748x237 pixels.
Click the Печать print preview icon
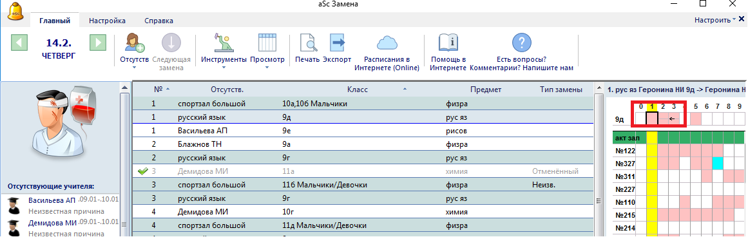[x=309, y=43]
